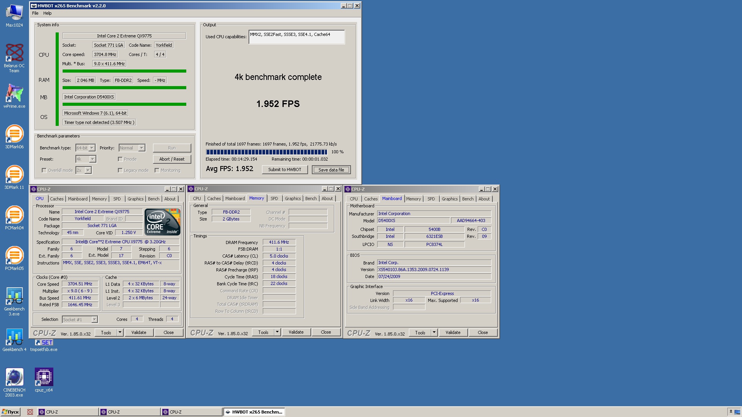This screenshot has width=742, height=417.
Task: Open the File menu in HWBOT
Action: click(x=35, y=13)
